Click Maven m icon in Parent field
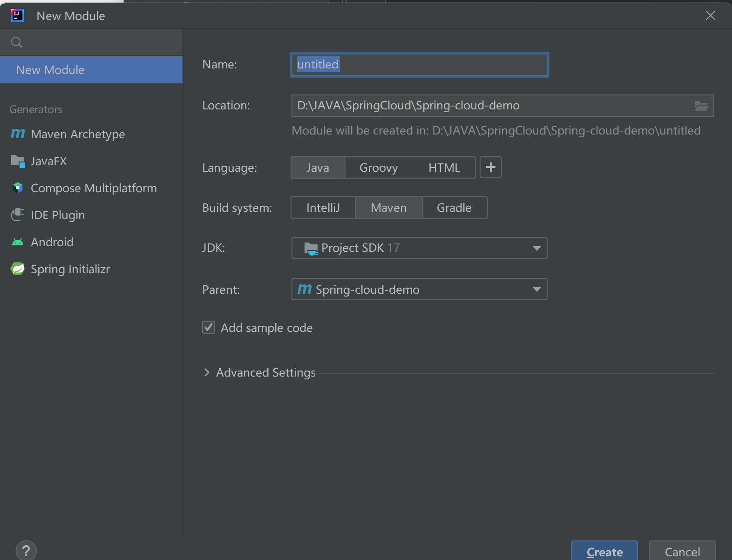 [305, 289]
